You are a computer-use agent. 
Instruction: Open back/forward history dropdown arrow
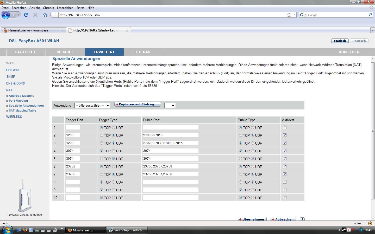(18, 15)
